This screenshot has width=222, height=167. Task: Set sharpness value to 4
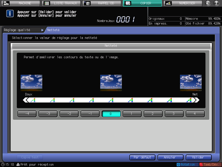click(x=195, y=114)
